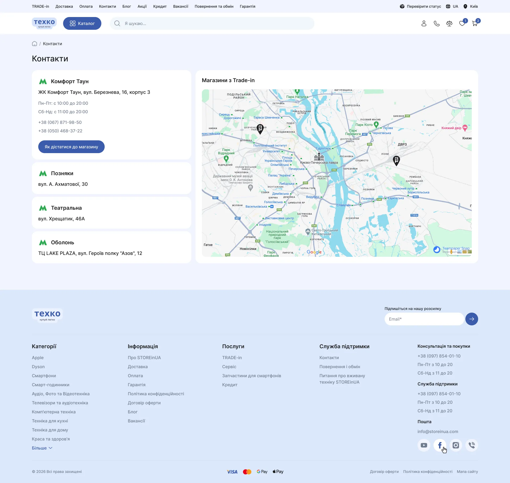Open the user account profile icon

pos(424,23)
